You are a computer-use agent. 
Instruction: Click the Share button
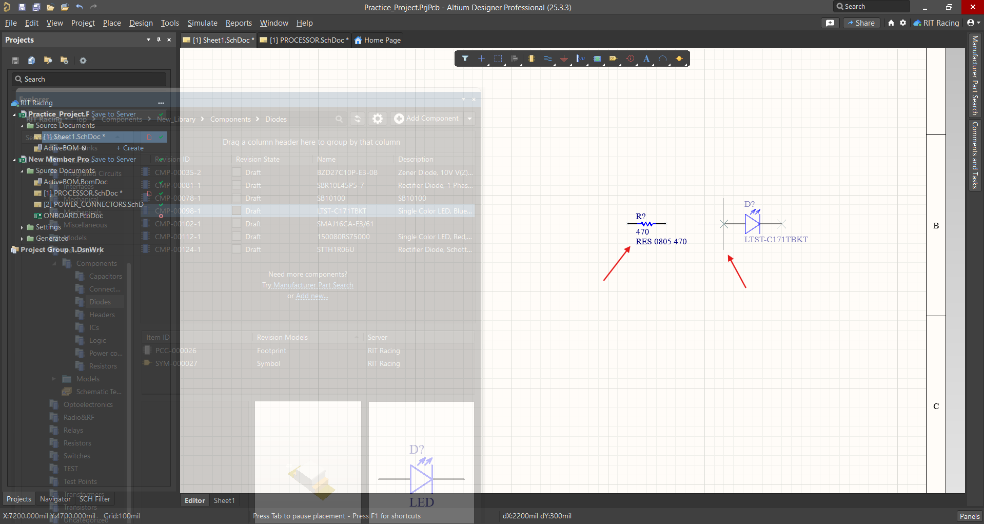861,23
